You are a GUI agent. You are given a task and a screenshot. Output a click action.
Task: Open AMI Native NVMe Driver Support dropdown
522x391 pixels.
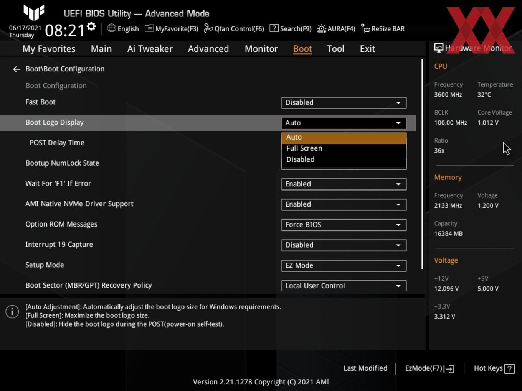344,204
